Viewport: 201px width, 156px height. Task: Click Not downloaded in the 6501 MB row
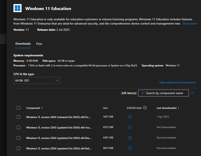coord(166,138)
